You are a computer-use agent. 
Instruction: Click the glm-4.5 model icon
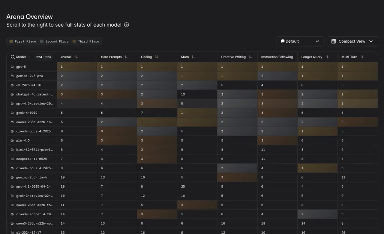(x=12, y=140)
